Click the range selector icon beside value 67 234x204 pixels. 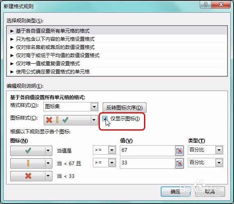click(x=179, y=151)
